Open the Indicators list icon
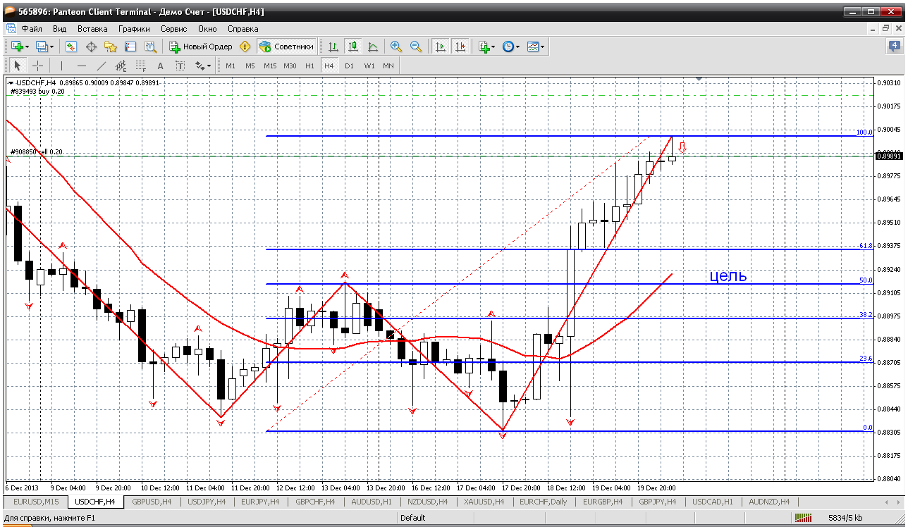 [x=484, y=46]
